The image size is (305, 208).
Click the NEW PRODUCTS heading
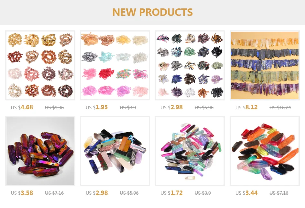153,12
